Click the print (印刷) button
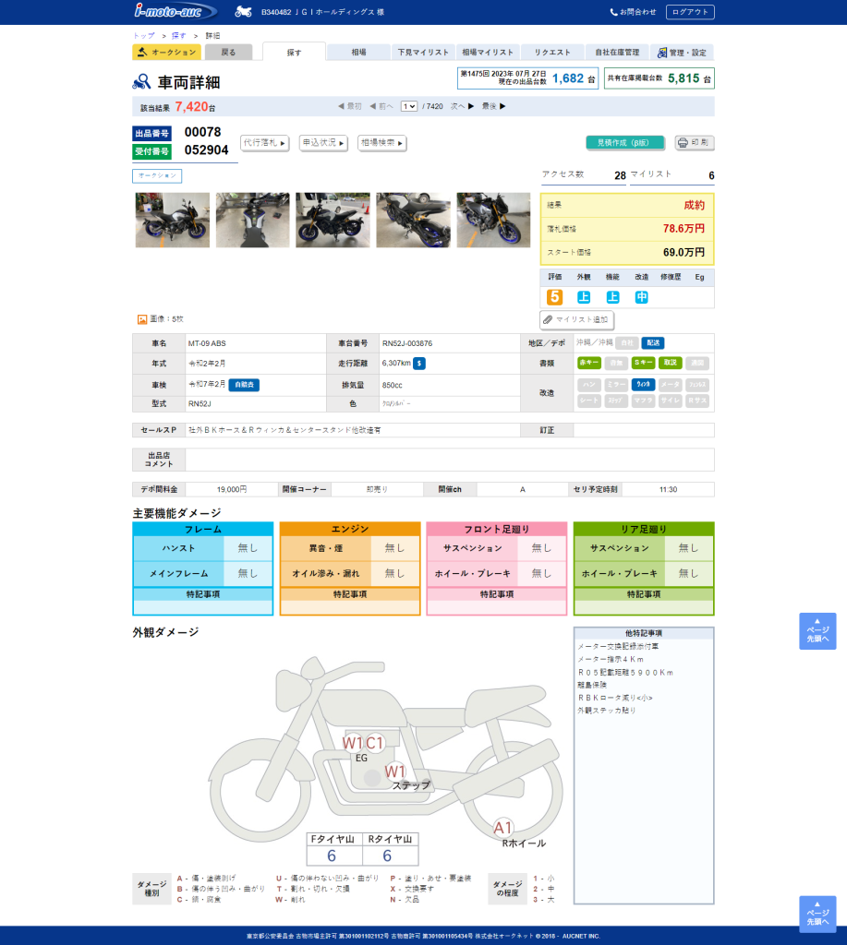847x945 pixels. click(x=695, y=143)
